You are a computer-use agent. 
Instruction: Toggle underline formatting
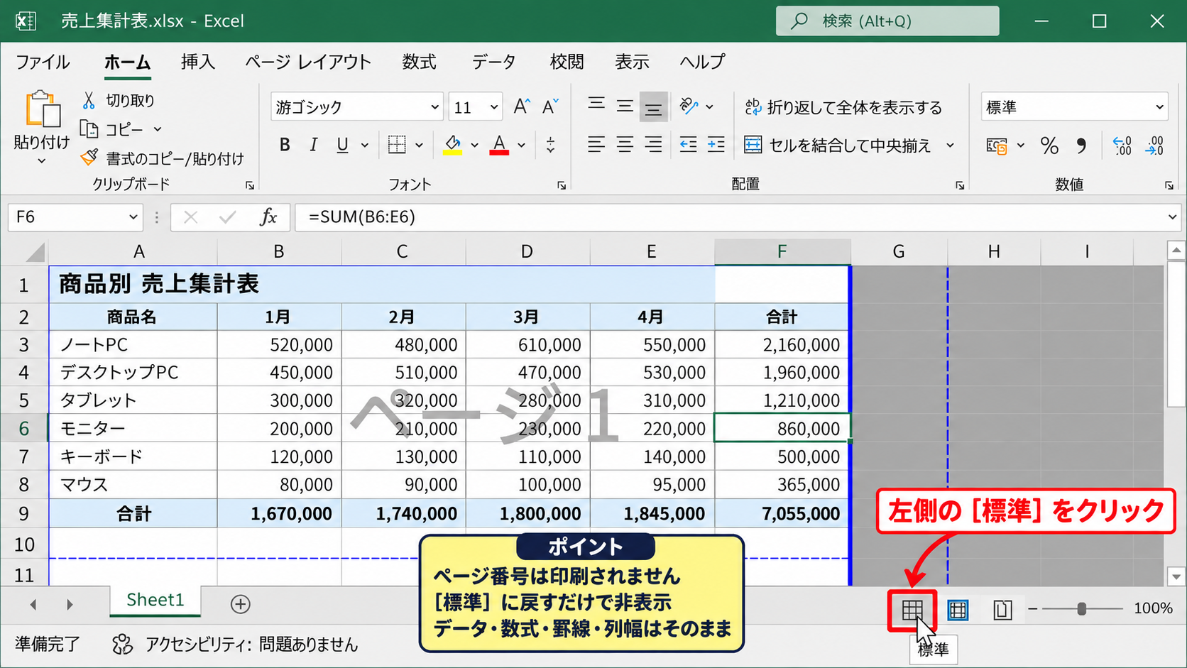click(342, 145)
